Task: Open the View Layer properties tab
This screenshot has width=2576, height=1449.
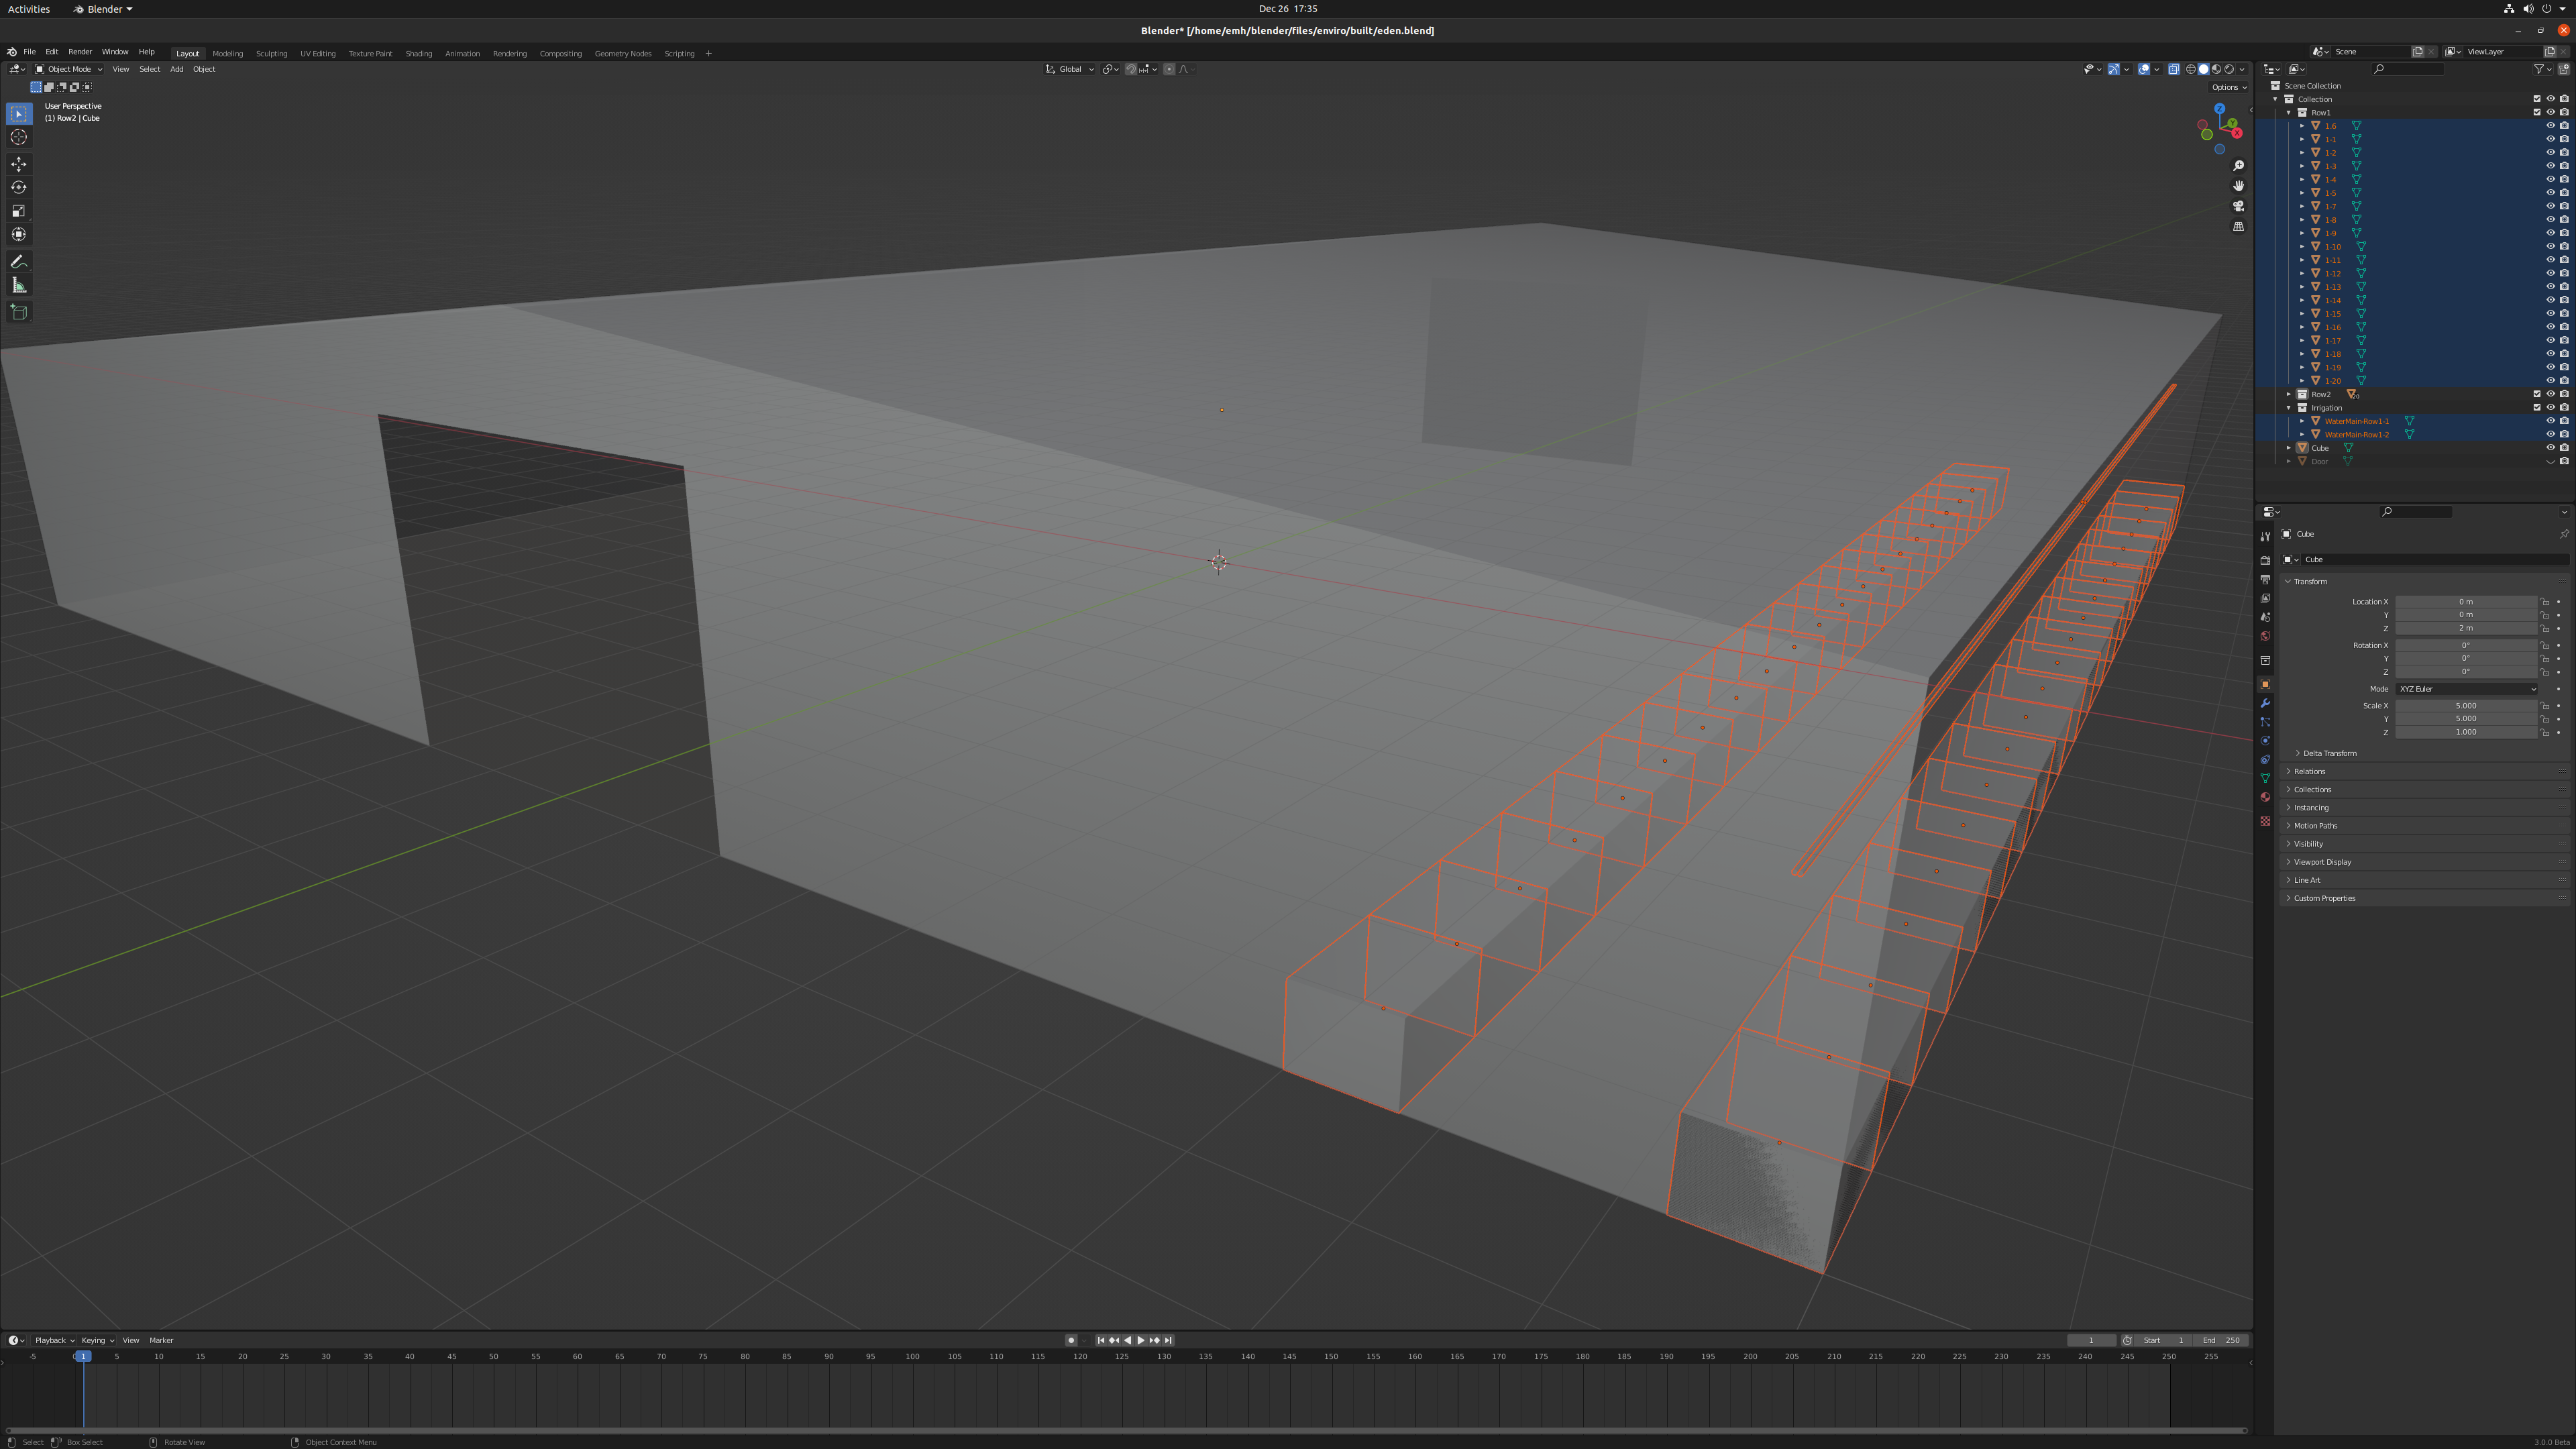Action: pyautogui.click(x=2265, y=598)
